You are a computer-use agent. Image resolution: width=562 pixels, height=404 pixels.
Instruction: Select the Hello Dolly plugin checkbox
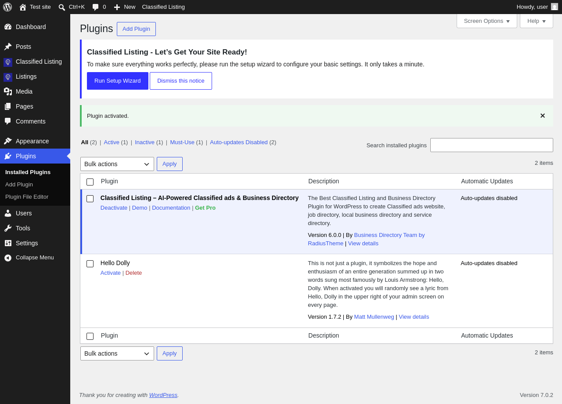90,264
